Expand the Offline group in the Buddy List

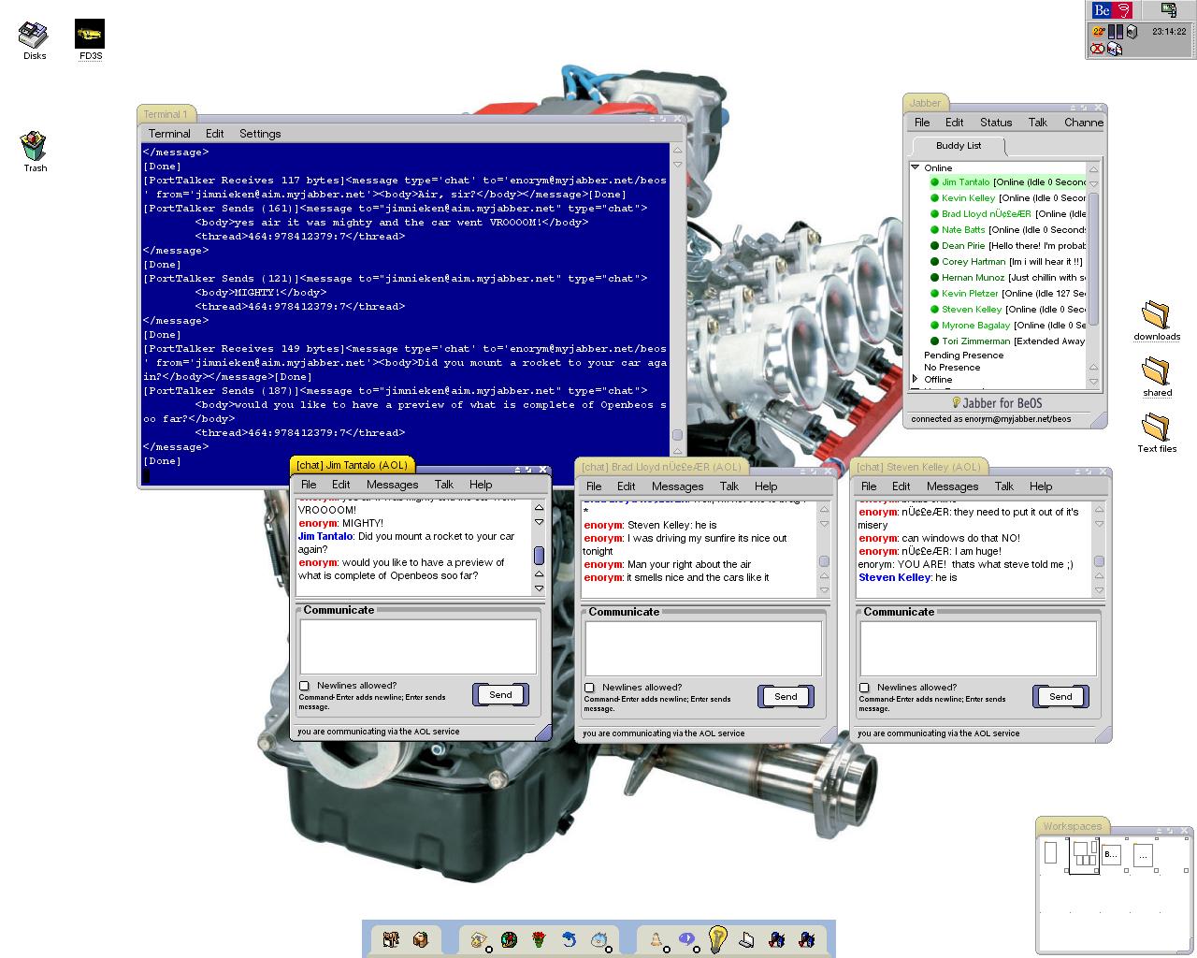pos(916,379)
